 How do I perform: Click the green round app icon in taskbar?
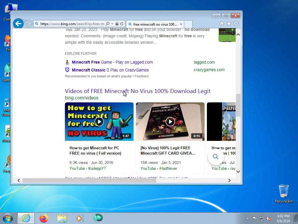point(98,218)
